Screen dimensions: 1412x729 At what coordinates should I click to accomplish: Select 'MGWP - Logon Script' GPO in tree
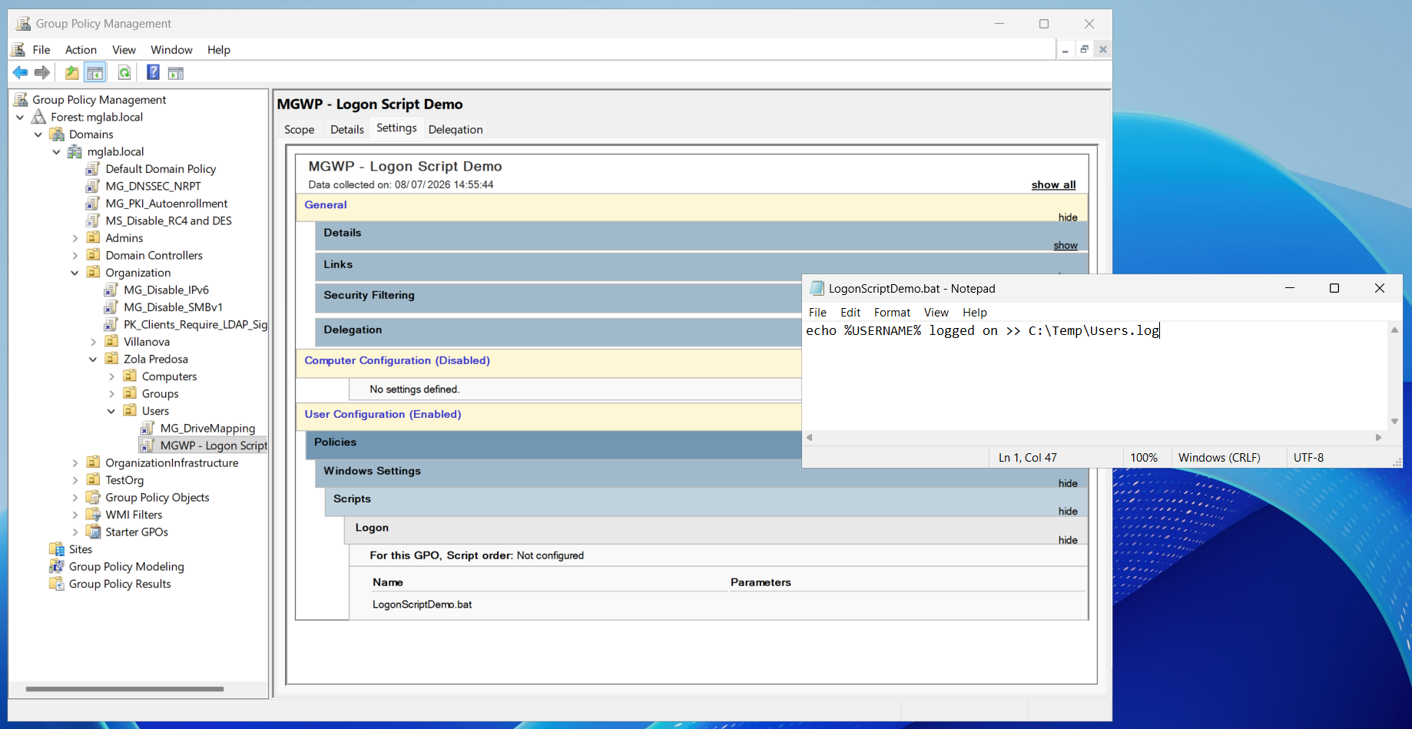(x=214, y=446)
